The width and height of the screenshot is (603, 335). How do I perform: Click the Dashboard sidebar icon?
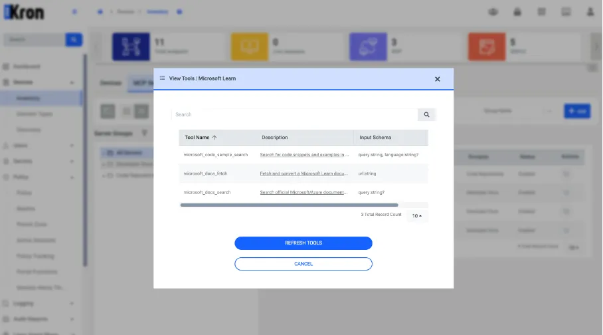coord(6,66)
